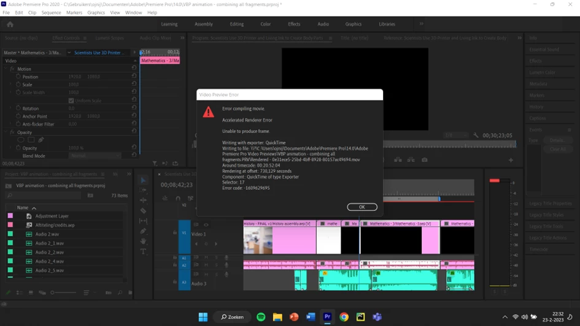580x326 pixels.
Task: Open the Graphics menu in menu bar
Action: coord(96,12)
